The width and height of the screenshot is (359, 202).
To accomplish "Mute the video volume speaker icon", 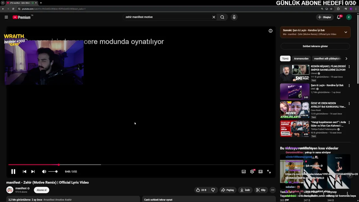I will (44, 172).
